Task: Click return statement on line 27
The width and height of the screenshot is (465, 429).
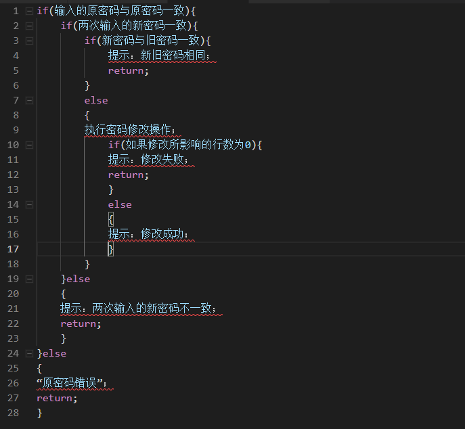Action: [x=57, y=398]
